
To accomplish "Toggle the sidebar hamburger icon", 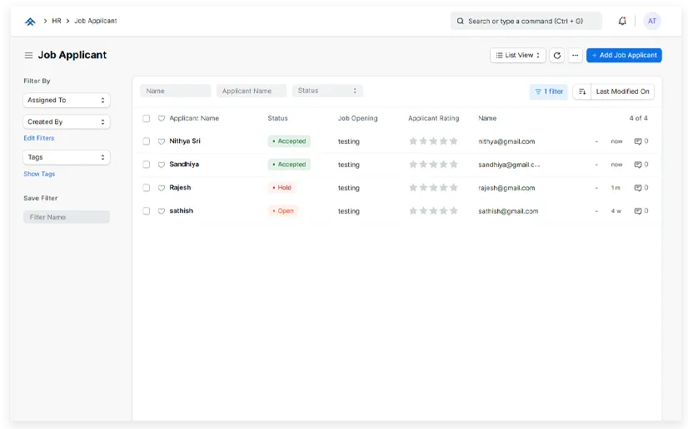I will click(28, 56).
